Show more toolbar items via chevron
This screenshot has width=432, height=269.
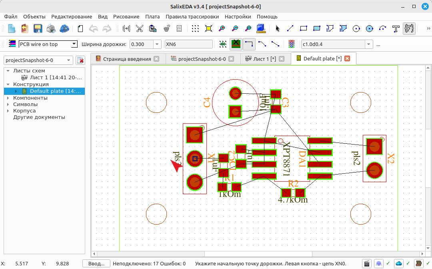click(428, 28)
